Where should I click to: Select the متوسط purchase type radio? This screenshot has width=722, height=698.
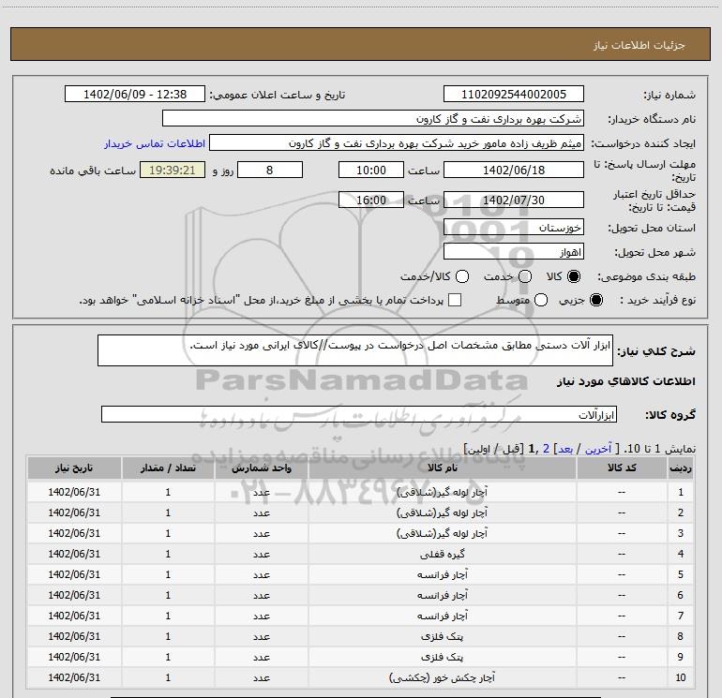(x=541, y=300)
